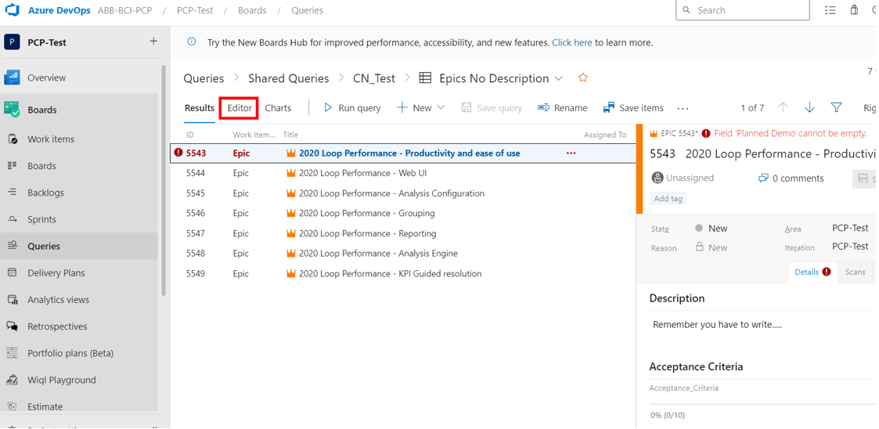Open the more actions ellipsis in toolbar
This screenshot has height=429, width=879.
683,108
